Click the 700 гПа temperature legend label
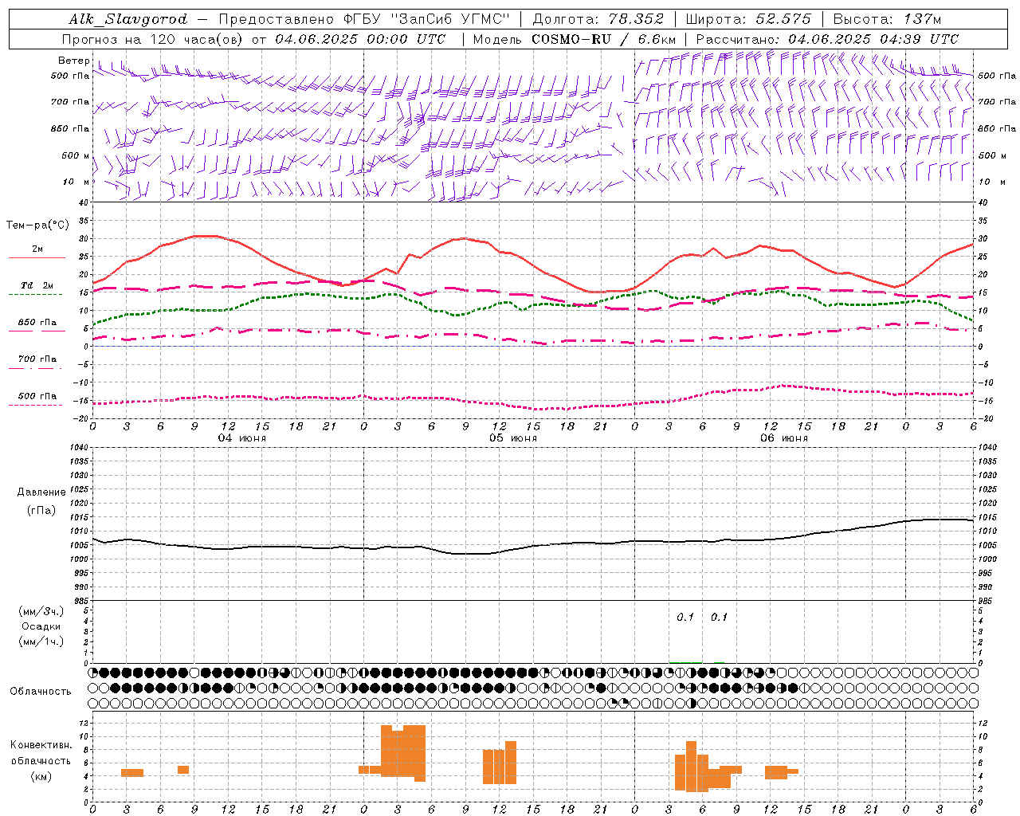Image resolution: width=1020 pixels, height=816 pixels. 37,359
